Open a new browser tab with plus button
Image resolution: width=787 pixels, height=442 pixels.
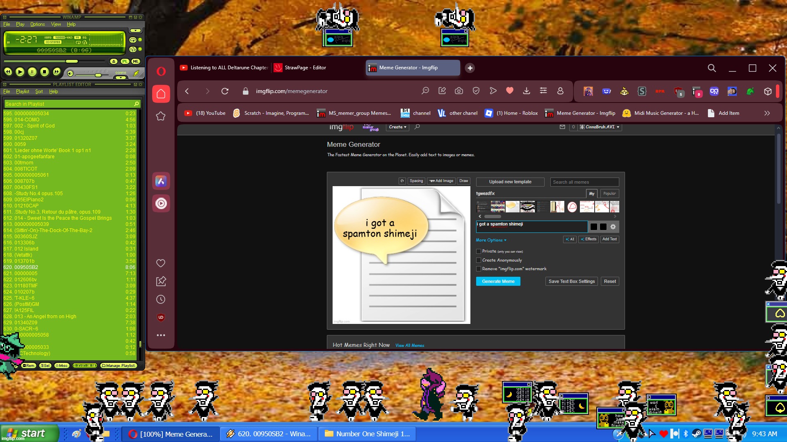click(470, 68)
